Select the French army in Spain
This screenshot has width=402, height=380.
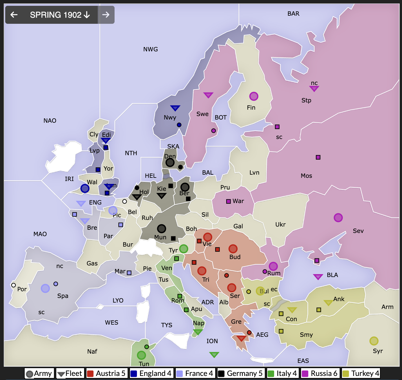coord(45,288)
